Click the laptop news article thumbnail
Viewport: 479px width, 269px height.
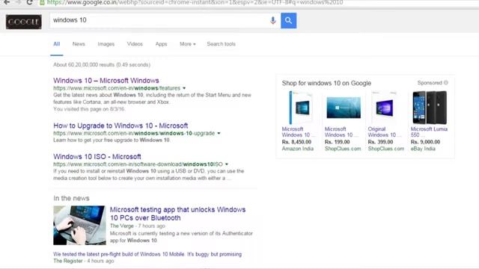[79, 226]
